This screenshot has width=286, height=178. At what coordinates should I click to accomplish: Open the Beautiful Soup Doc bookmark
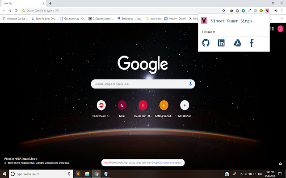coord(44,19)
